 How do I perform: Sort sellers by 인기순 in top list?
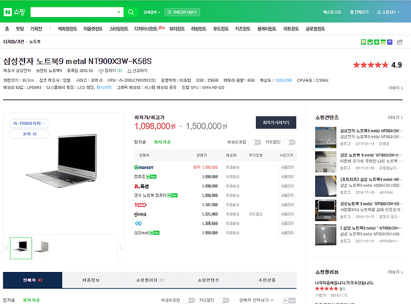[x=140, y=142]
